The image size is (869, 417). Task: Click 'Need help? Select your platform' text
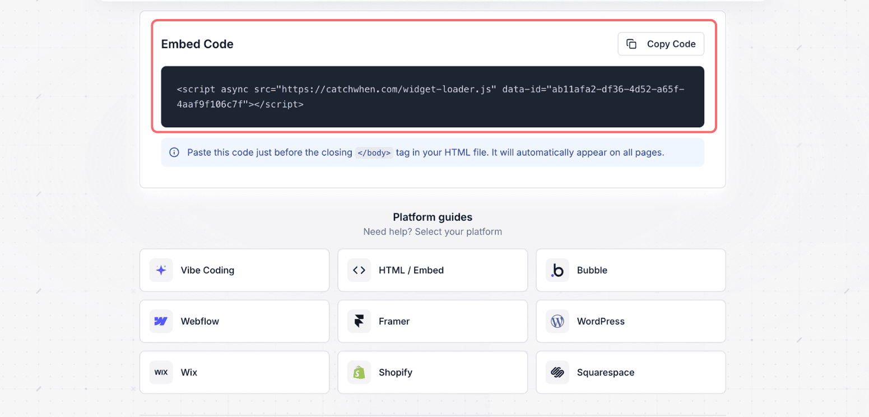pyautogui.click(x=433, y=231)
